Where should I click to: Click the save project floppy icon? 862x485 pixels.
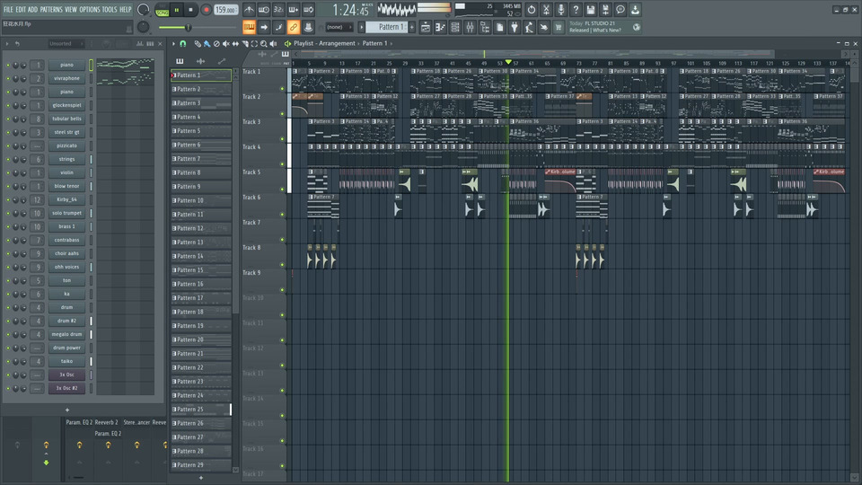coord(591,10)
